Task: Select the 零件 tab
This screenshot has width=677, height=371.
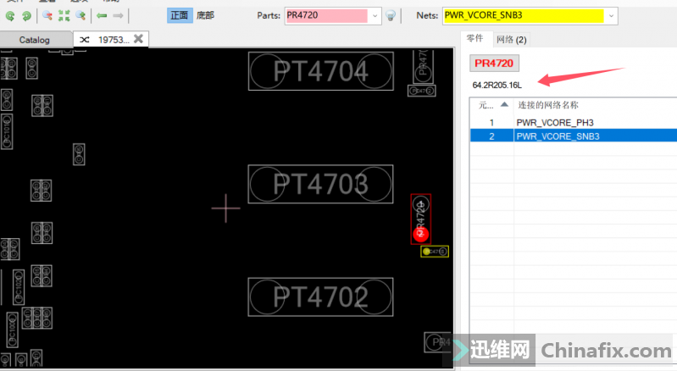Action: coord(474,39)
